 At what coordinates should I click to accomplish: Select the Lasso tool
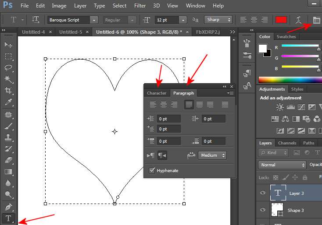8,68
